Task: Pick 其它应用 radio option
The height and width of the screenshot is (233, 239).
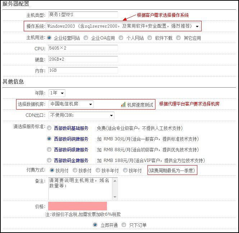Action: [178, 38]
